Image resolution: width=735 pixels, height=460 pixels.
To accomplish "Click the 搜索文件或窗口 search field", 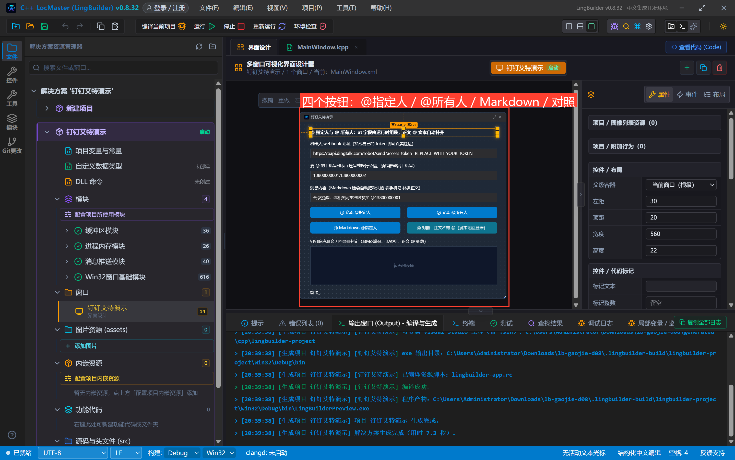I will [x=123, y=67].
